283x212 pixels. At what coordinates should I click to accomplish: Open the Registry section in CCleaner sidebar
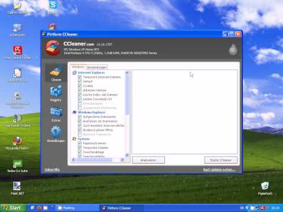coord(56,94)
